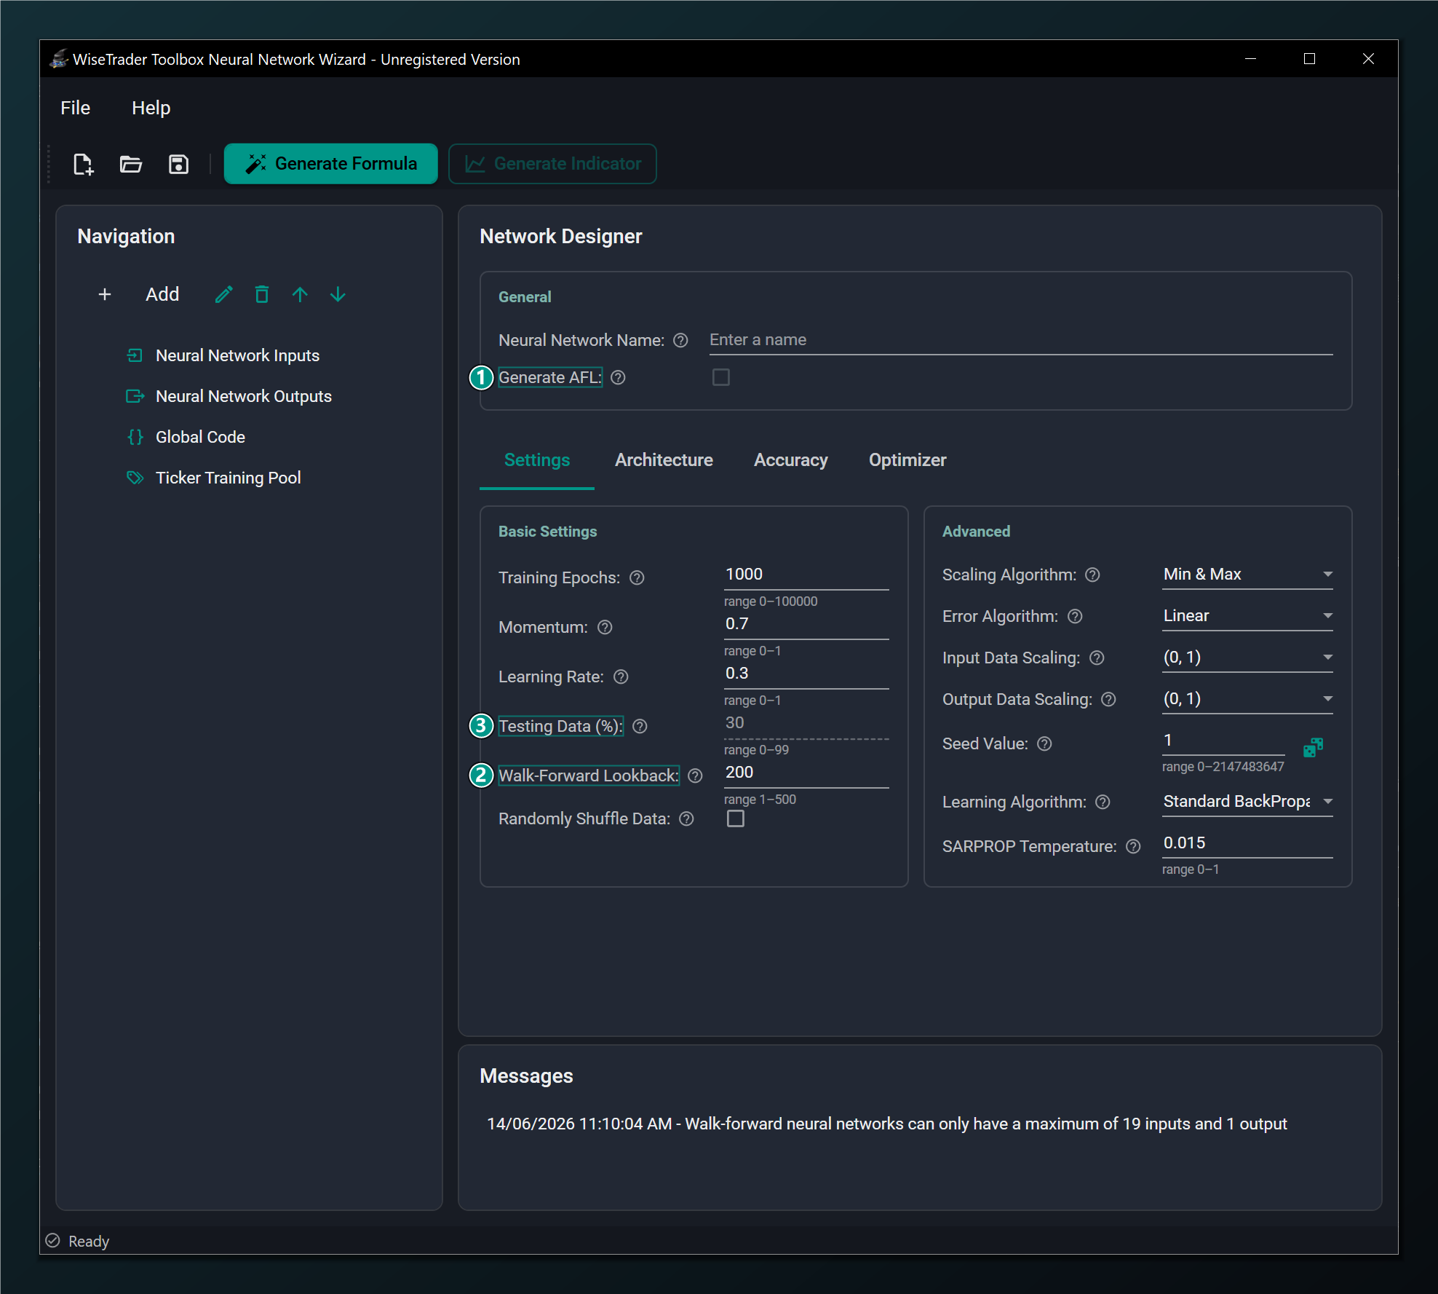The image size is (1438, 1294).
Task: Open the Input Data Scaling dropdown
Action: pyautogui.click(x=1247, y=658)
